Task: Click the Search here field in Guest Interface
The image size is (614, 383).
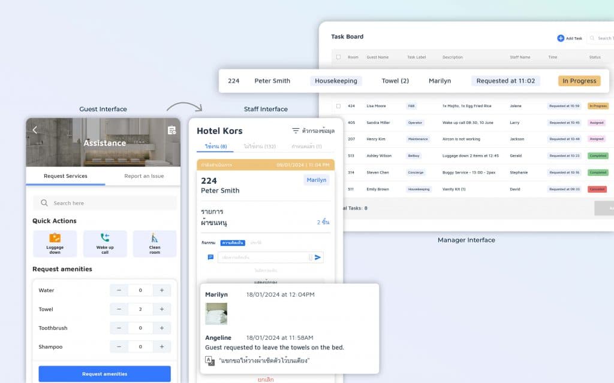Action: point(105,203)
